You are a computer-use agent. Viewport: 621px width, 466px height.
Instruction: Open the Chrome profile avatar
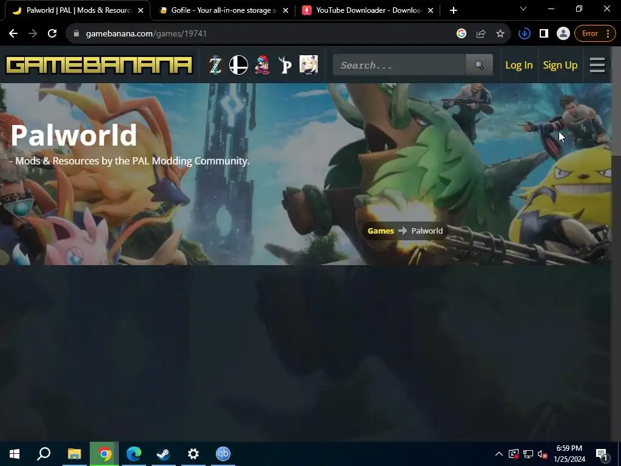coord(563,34)
